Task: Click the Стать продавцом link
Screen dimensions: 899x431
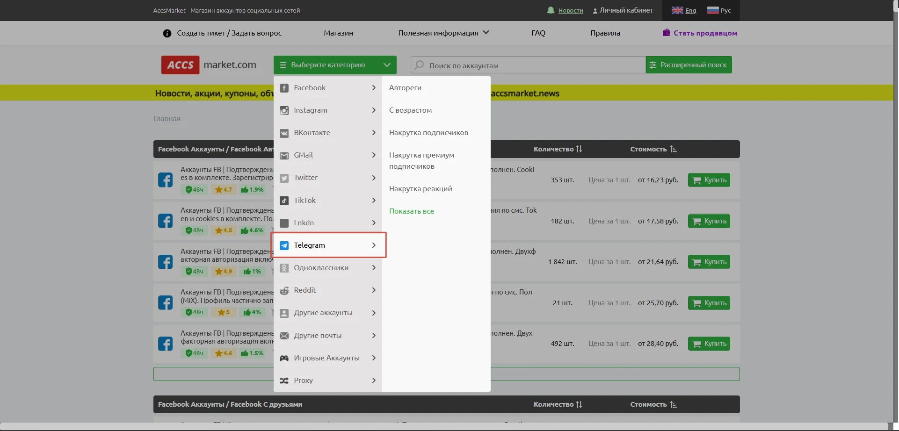Action: (x=705, y=33)
